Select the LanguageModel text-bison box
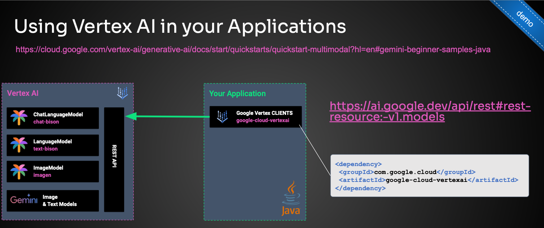The image size is (544, 228). click(x=53, y=145)
